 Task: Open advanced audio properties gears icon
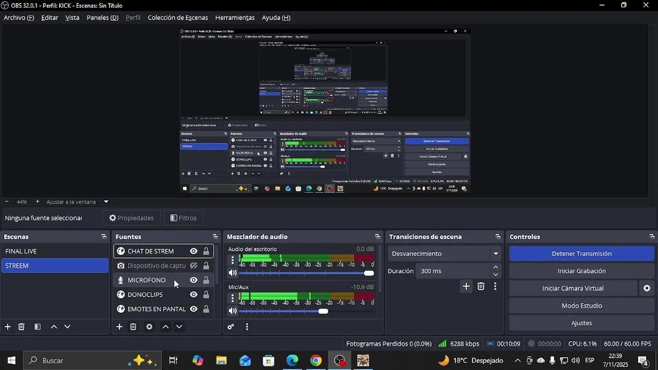[x=231, y=327]
